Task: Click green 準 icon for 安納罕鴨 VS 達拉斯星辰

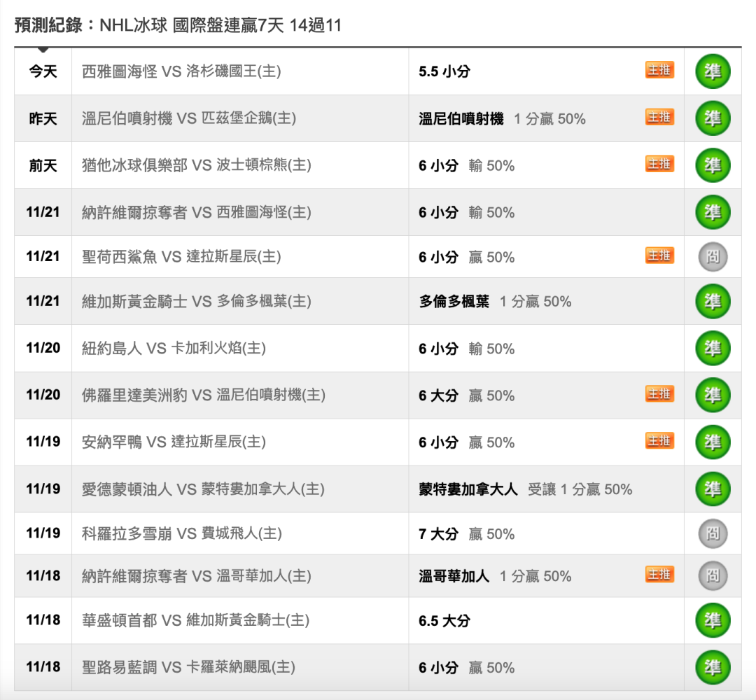Action: pyautogui.click(x=713, y=442)
